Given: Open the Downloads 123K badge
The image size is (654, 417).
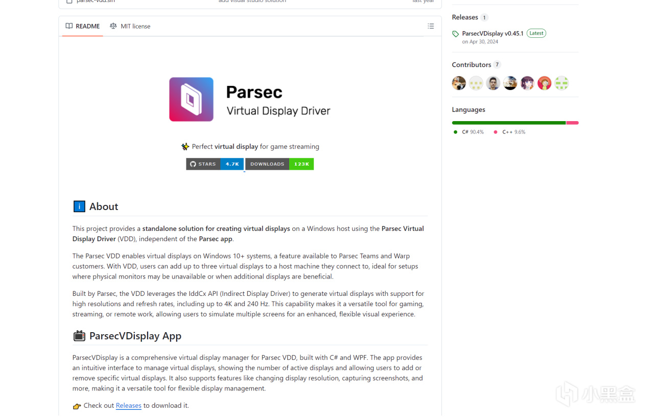Looking at the screenshot, I should click(279, 164).
